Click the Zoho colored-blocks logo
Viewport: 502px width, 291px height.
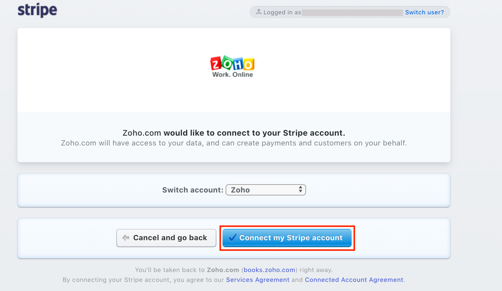(x=232, y=64)
